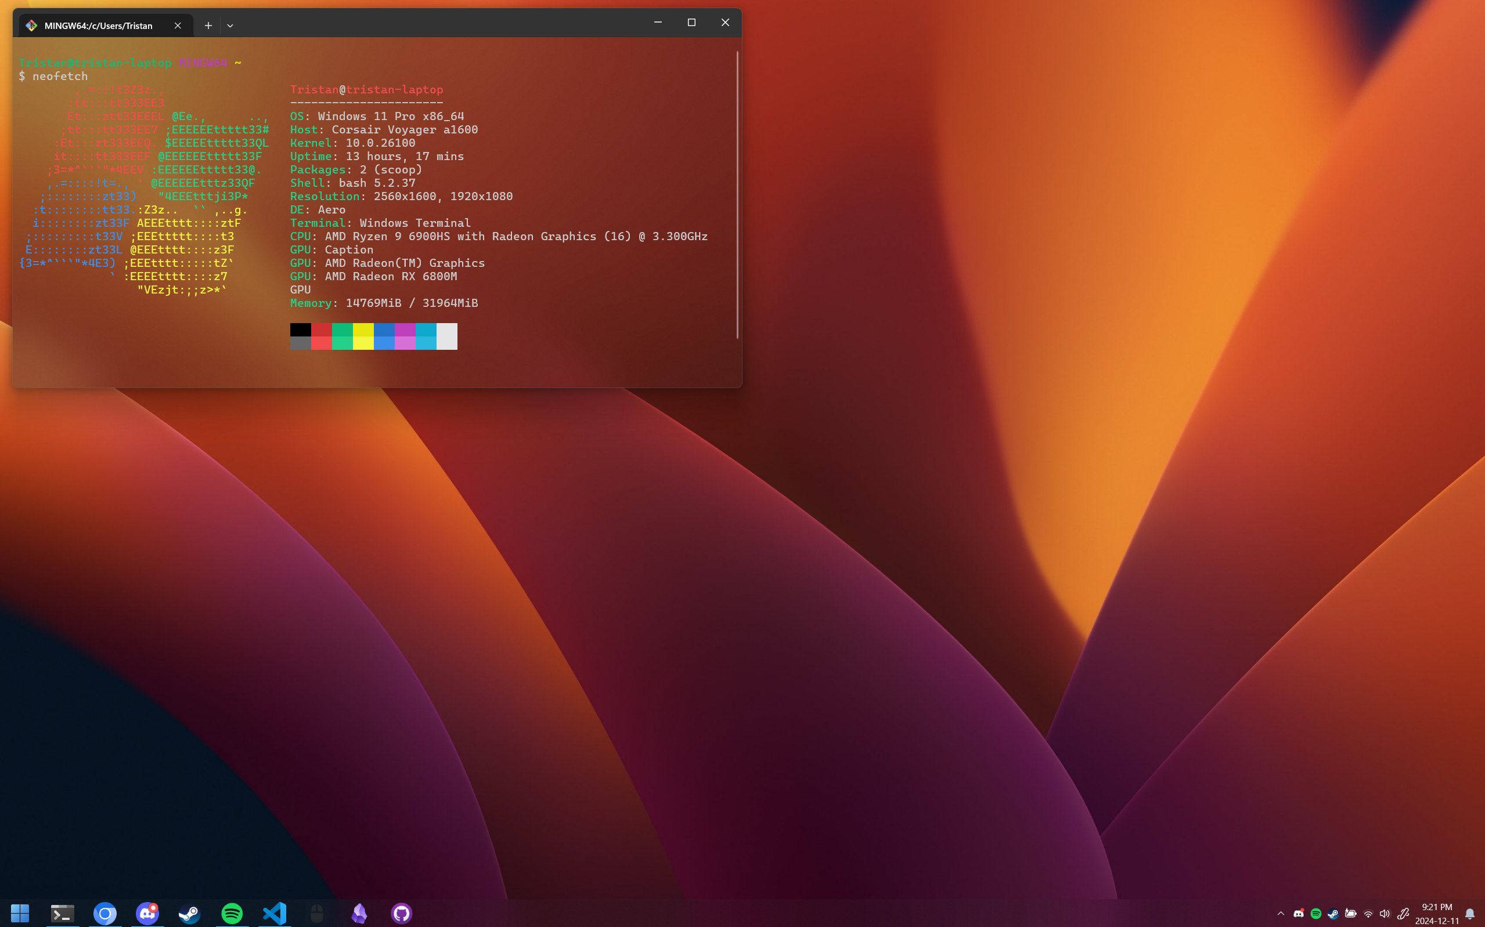
Task: Open GitHub Desktop from the taskbar
Action: (401, 914)
